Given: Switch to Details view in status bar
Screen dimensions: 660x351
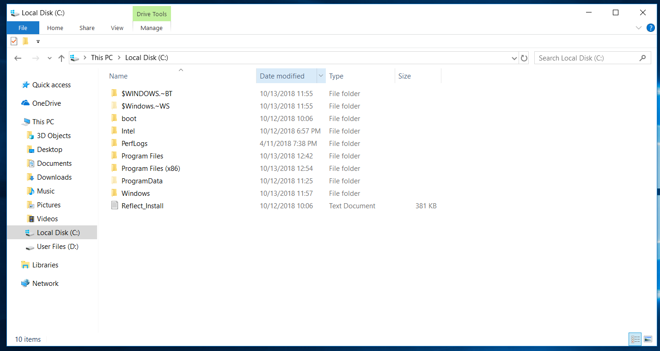Looking at the screenshot, I should point(636,339).
